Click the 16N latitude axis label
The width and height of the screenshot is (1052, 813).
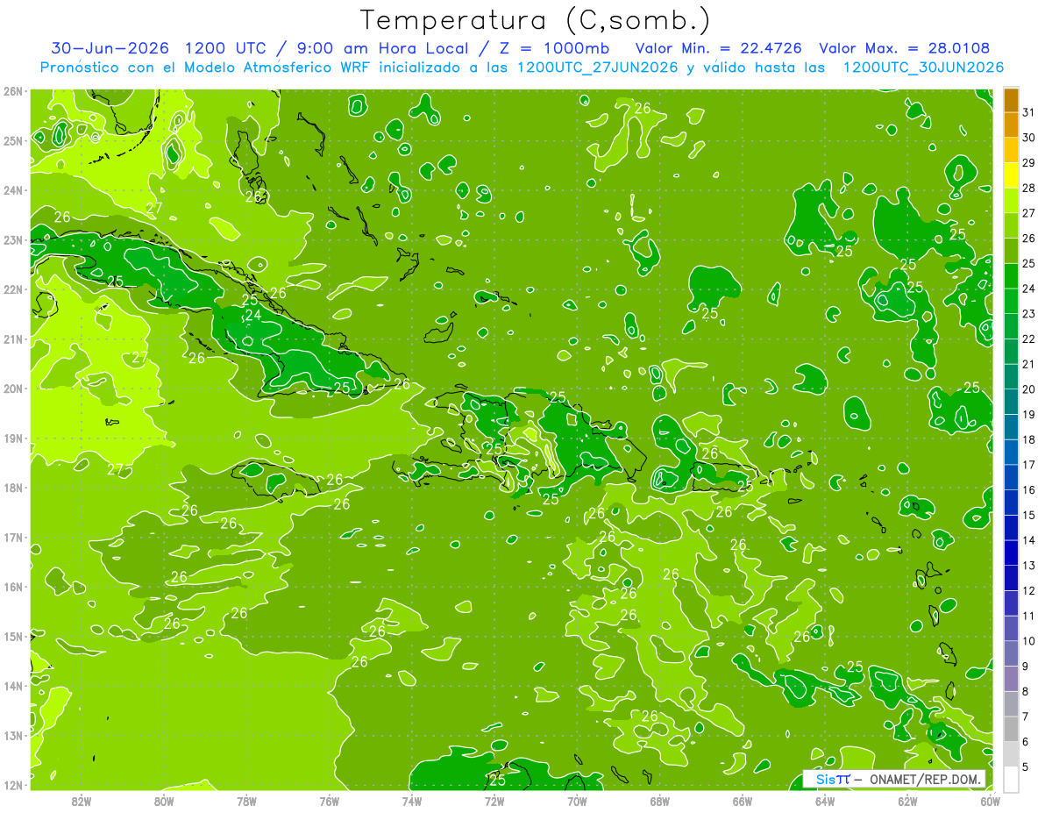click(12, 587)
